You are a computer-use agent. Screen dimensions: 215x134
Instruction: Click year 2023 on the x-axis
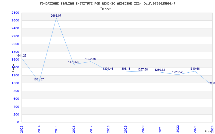click(195, 129)
